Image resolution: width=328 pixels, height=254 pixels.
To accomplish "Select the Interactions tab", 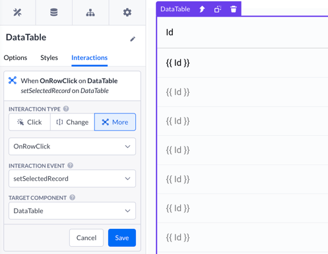I will pos(89,57).
